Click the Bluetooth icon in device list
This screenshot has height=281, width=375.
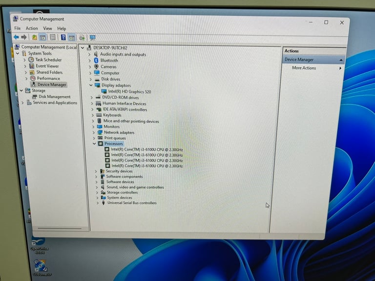click(x=96, y=60)
